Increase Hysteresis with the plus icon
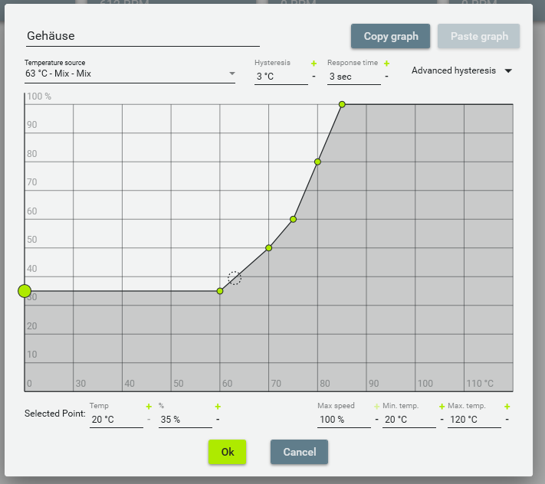 tap(314, 64)
